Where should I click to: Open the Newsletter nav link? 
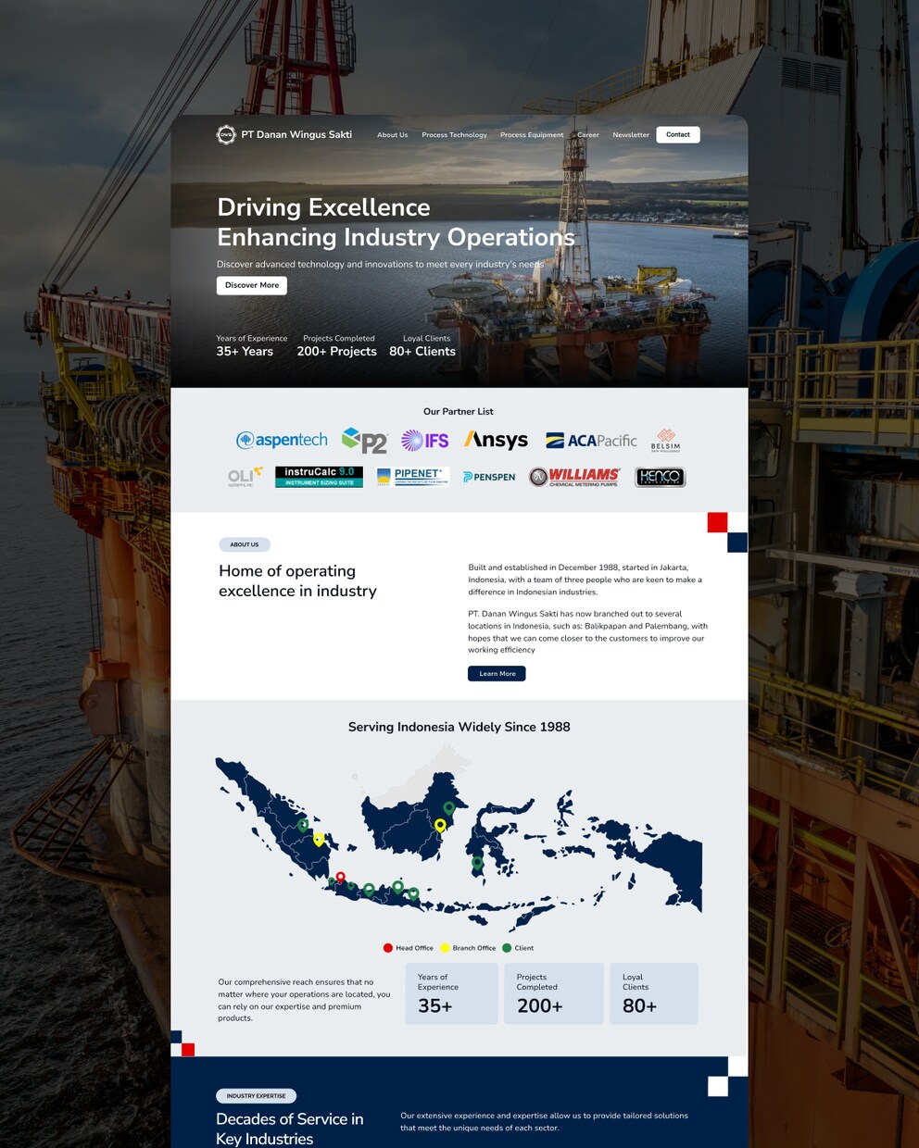point(631,135)
